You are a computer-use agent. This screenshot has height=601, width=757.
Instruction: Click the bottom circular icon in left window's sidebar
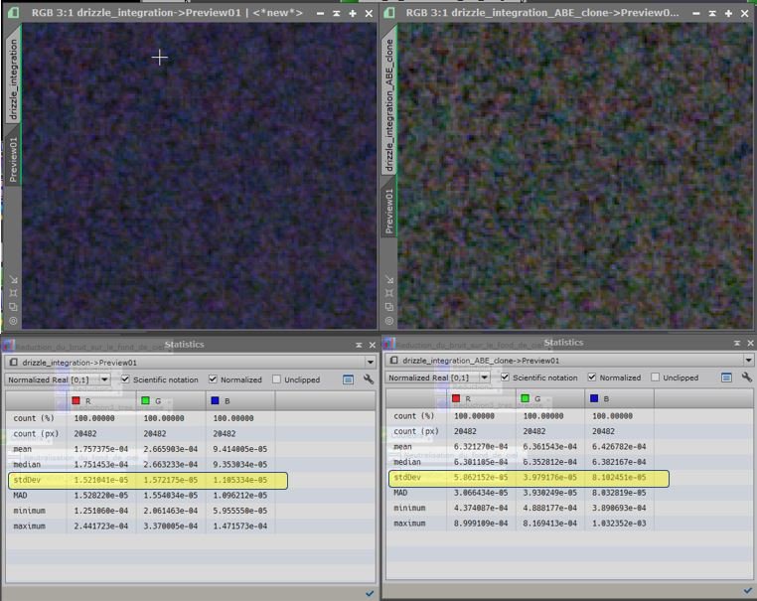[14, 321]
